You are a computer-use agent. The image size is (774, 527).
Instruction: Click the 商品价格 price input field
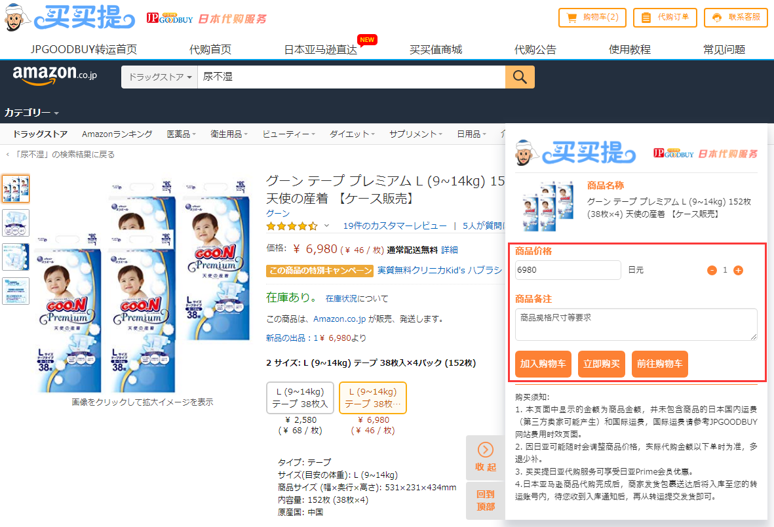click(568, 270)
